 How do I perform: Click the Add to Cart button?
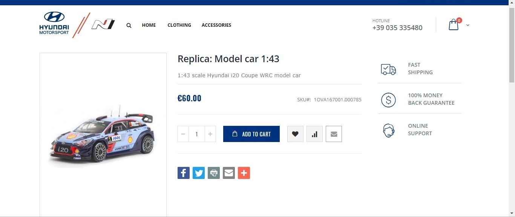[251, 134]
